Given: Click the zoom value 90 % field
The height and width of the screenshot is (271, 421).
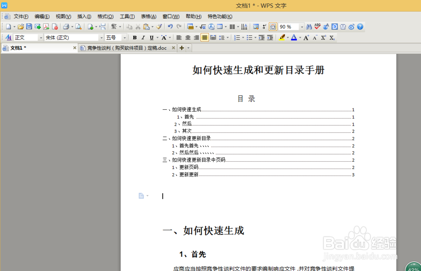Looking at the screenshot, I should pos(289,27).
